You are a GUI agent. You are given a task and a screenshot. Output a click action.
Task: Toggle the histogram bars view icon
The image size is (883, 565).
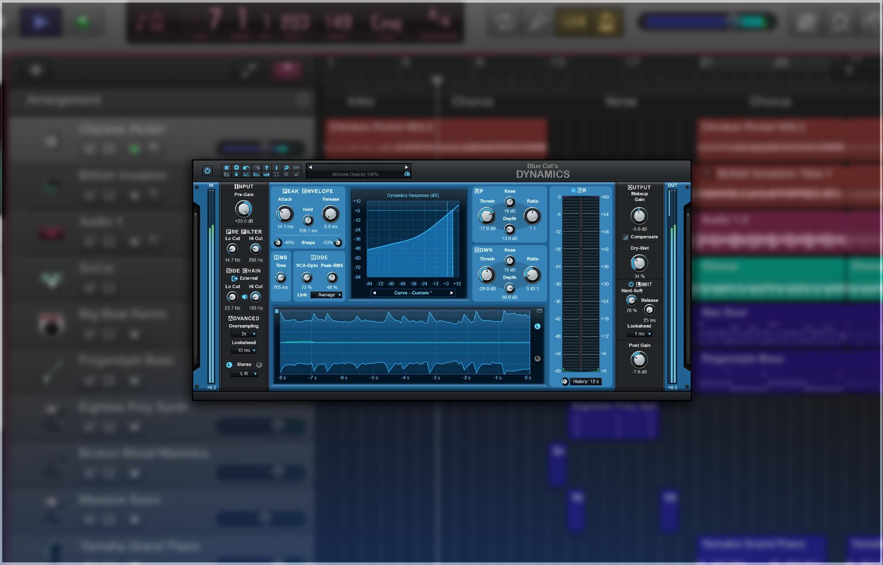[x=267, y=175]
